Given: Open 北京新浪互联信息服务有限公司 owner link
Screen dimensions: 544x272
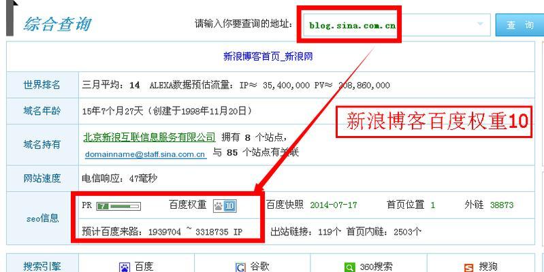Looking at the screenshot, I should (150, 137).
